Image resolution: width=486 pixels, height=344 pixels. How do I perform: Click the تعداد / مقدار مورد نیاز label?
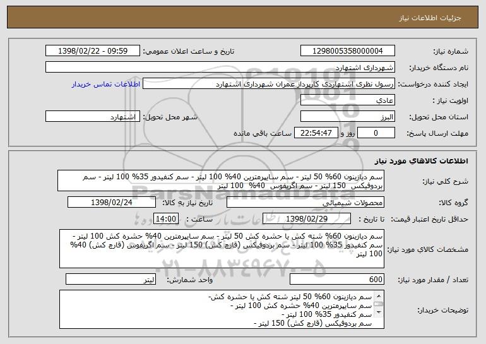[433, 280]
